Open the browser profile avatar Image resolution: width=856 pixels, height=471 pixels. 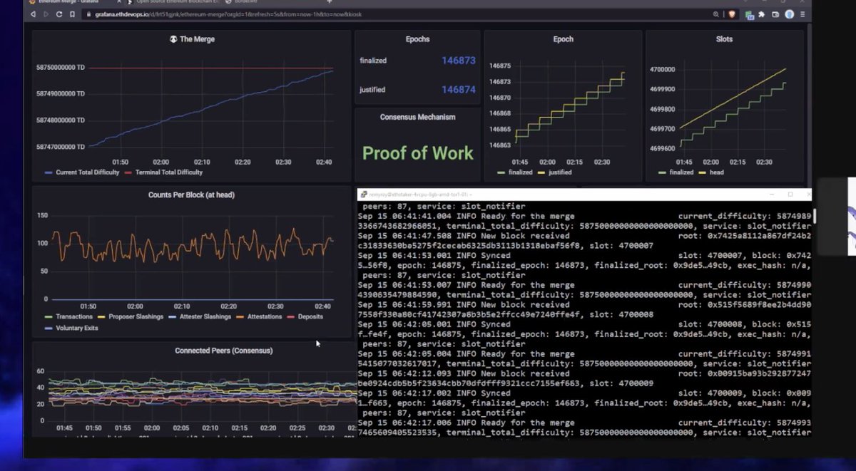coord(790,14)
